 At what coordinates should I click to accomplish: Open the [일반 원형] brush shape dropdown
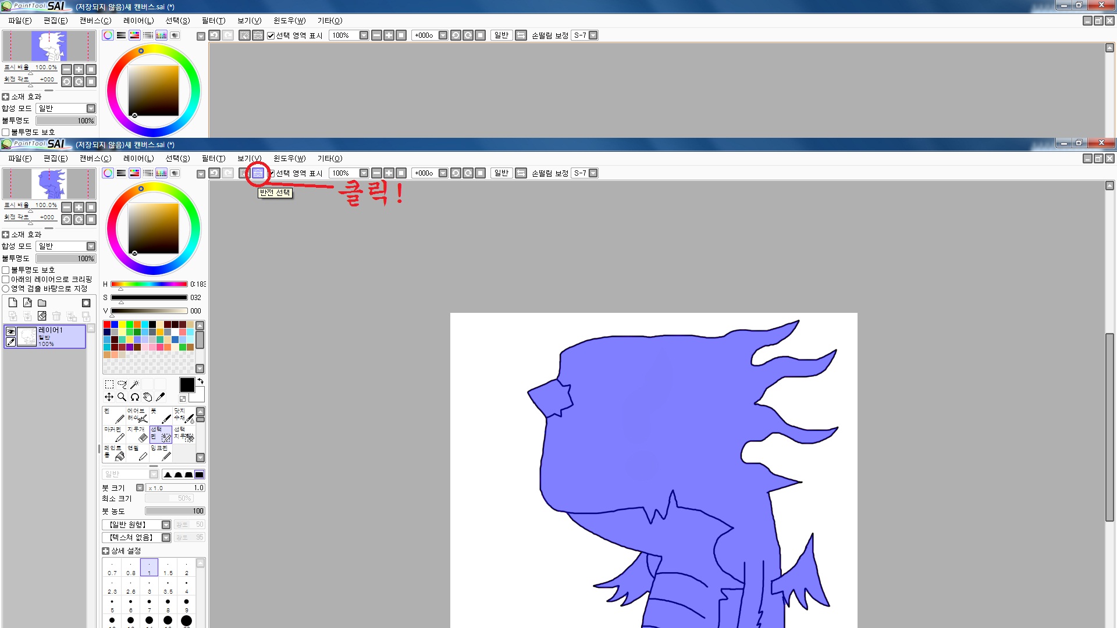pos(166,525)
